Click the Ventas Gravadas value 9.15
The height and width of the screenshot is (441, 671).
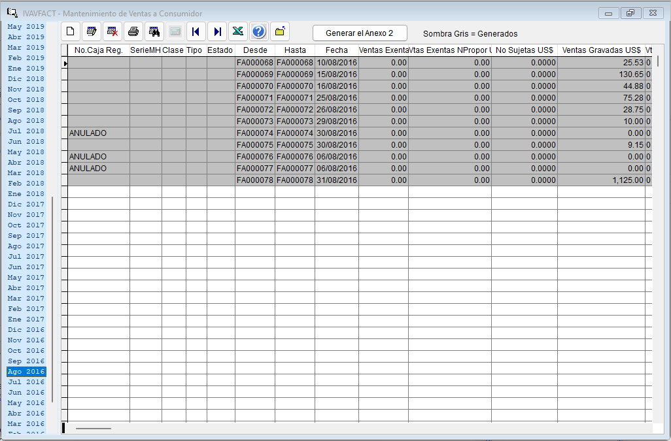pos(601,145)
